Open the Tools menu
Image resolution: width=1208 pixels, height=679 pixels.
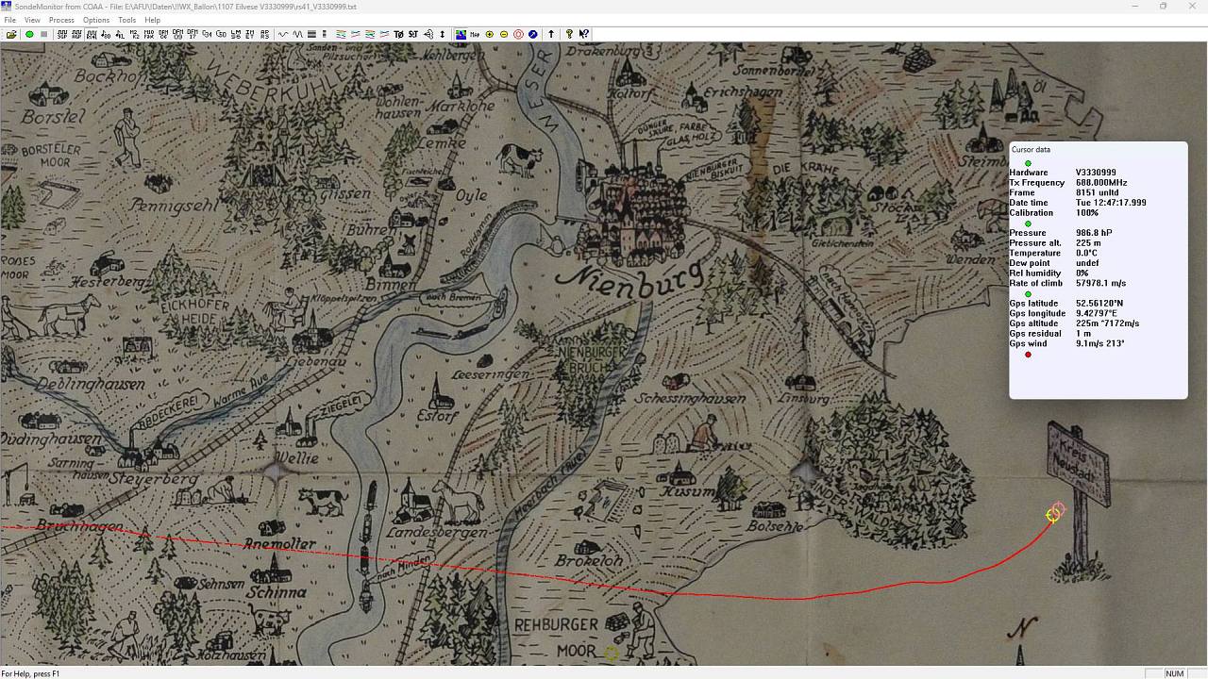(126, 20)
